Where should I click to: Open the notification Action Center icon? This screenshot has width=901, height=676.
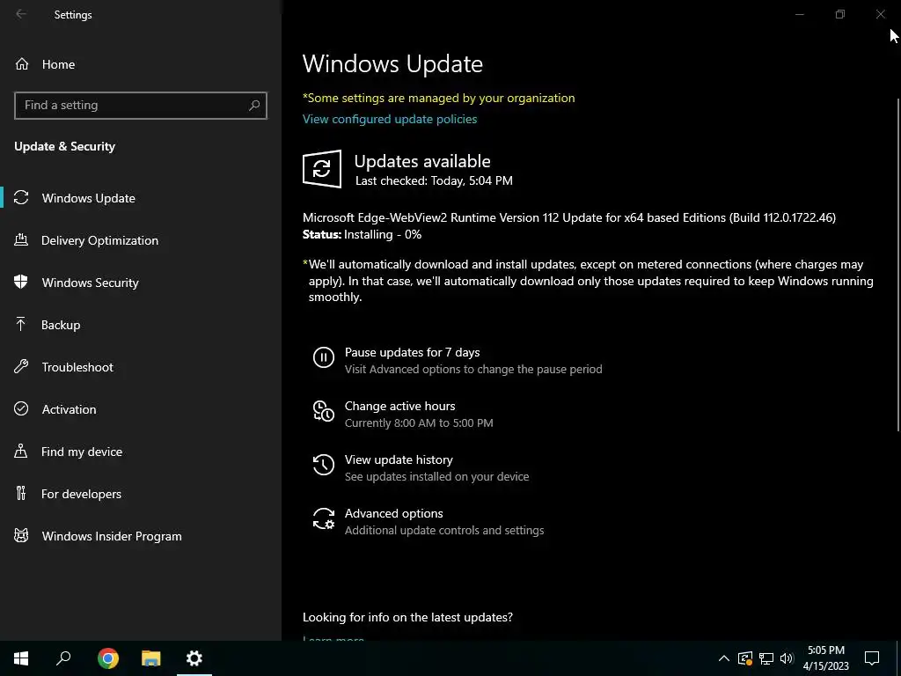pyautogui.click(x=872, y=658)
